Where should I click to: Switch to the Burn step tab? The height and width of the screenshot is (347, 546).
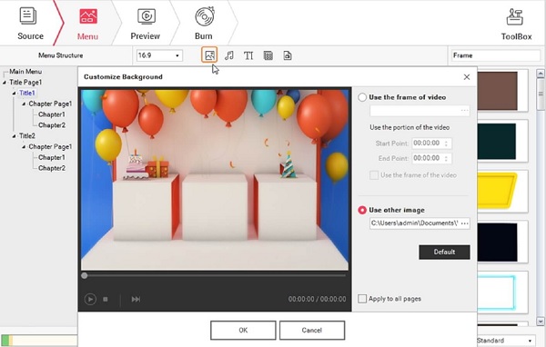(203, 23)
